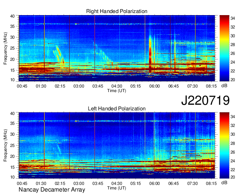Viewport: 239px width, 194px height.
Task: Click the 06:00 time tick under Left Handed plot
Action: (154, 183)
